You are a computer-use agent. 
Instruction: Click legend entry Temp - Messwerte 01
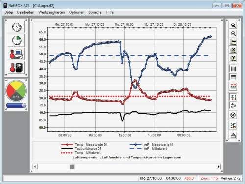(84, 145)
